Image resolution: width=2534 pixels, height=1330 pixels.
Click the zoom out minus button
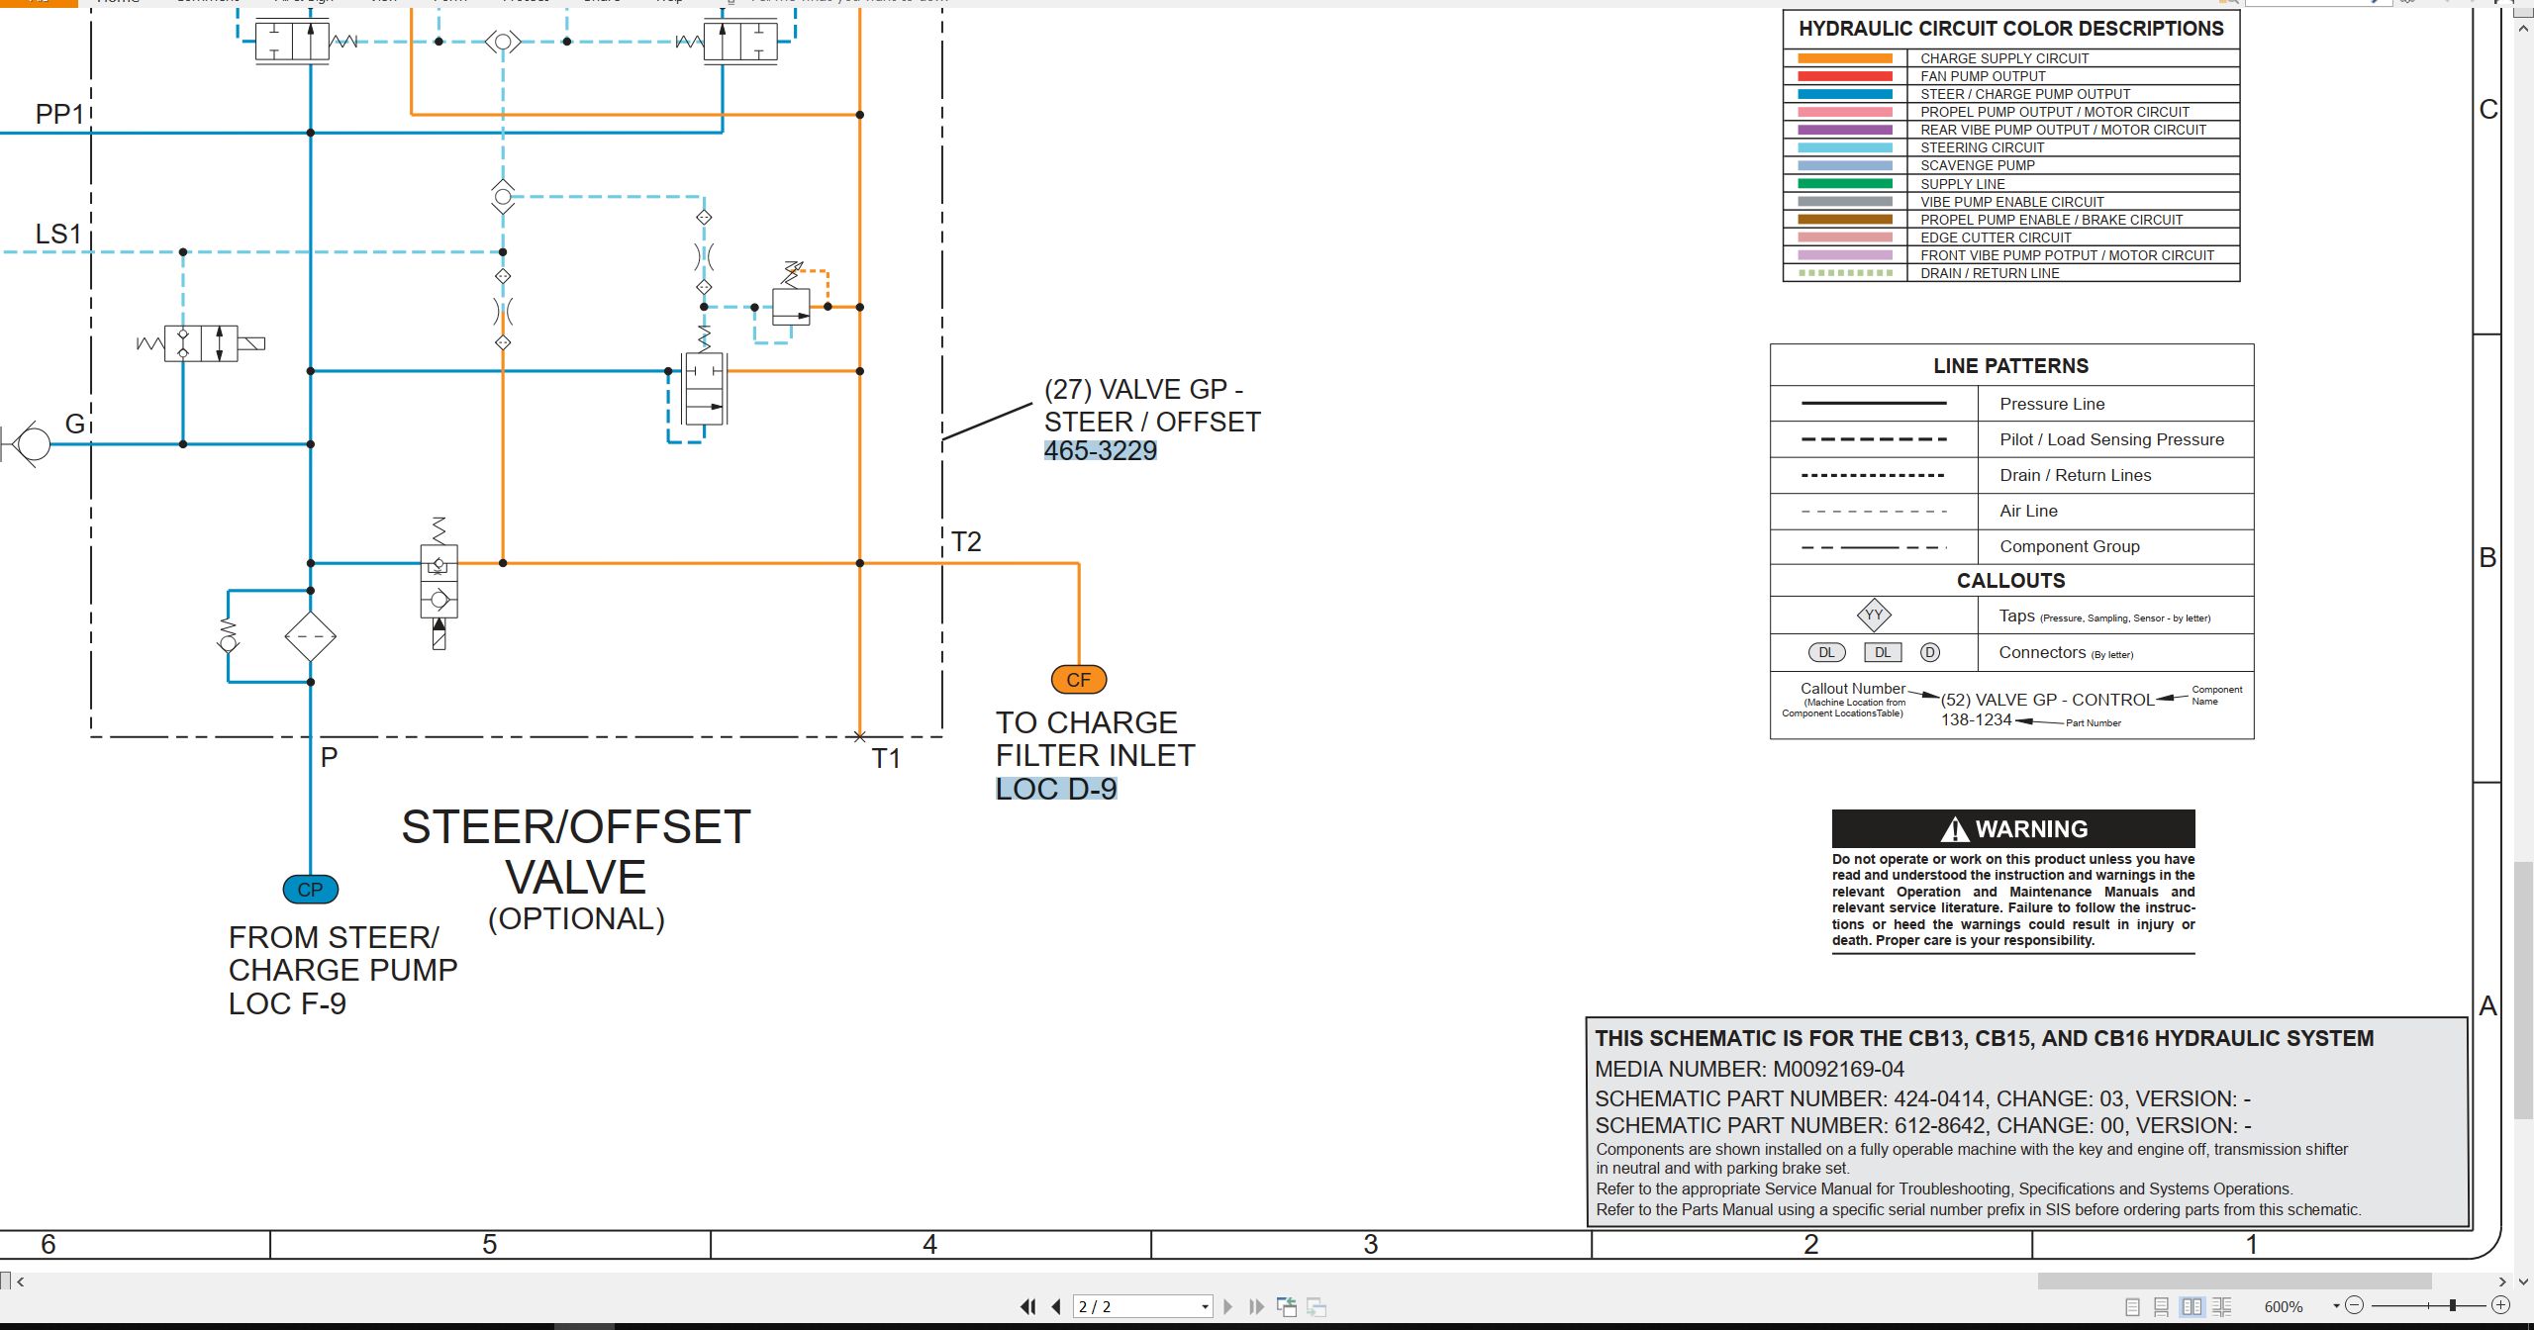point(2355,1305)
